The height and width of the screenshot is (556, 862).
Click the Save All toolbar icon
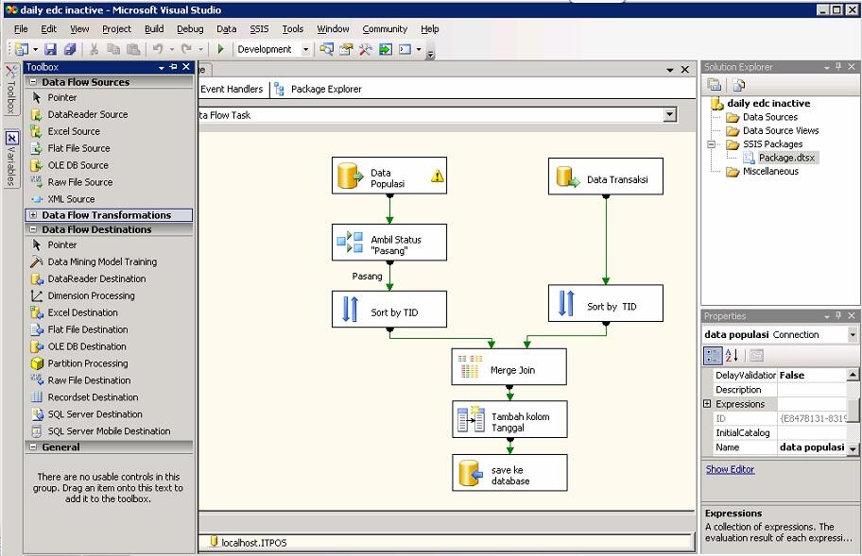click(x=70, y=49)
